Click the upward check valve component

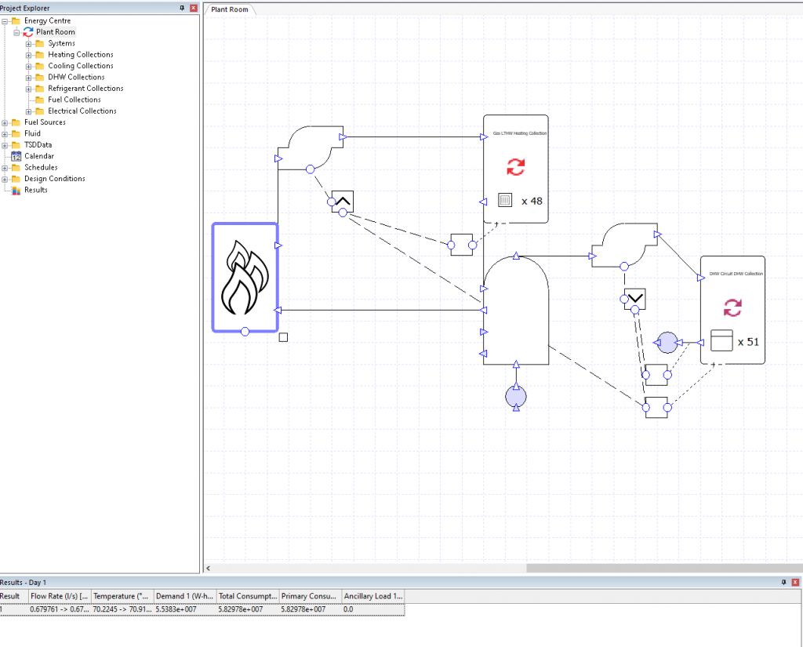[x=343, y=201]
